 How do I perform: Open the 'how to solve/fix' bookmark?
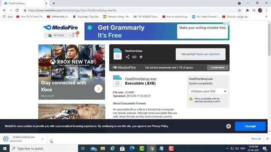(x=175, y=17)
